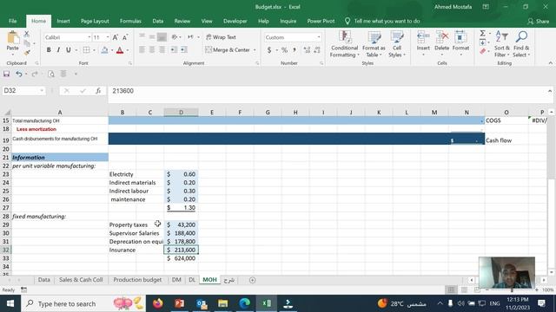Select the $ 624,000 total cell
This screenshot has height=312, width=556.
coord(182,258)
